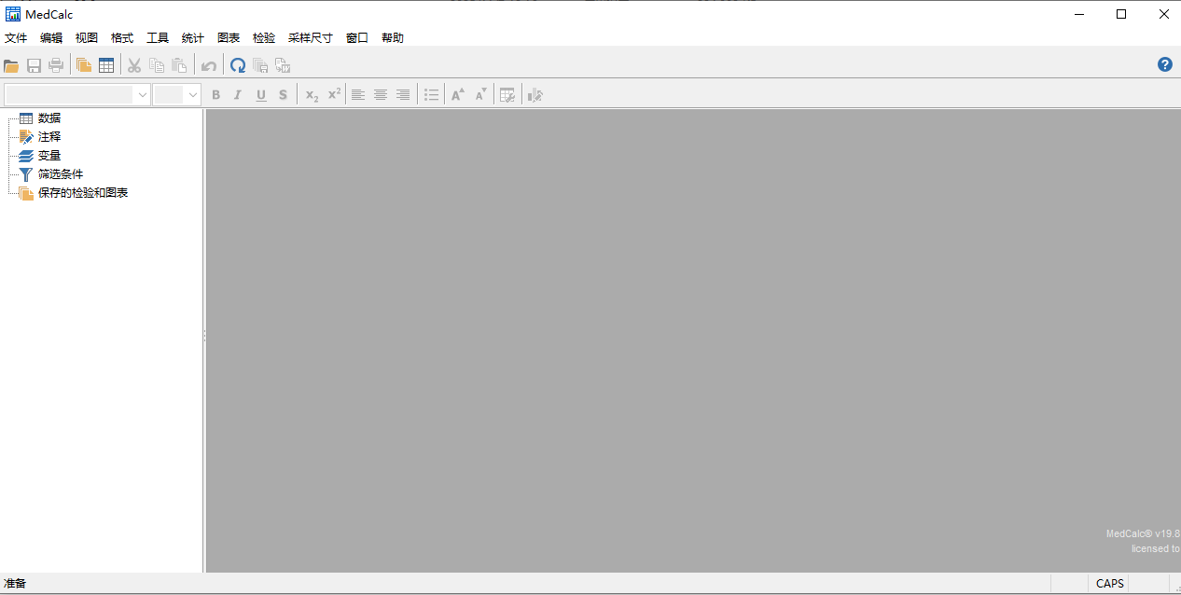
Task: Click the panel splitter handle
Action: (x=204, y=337)
